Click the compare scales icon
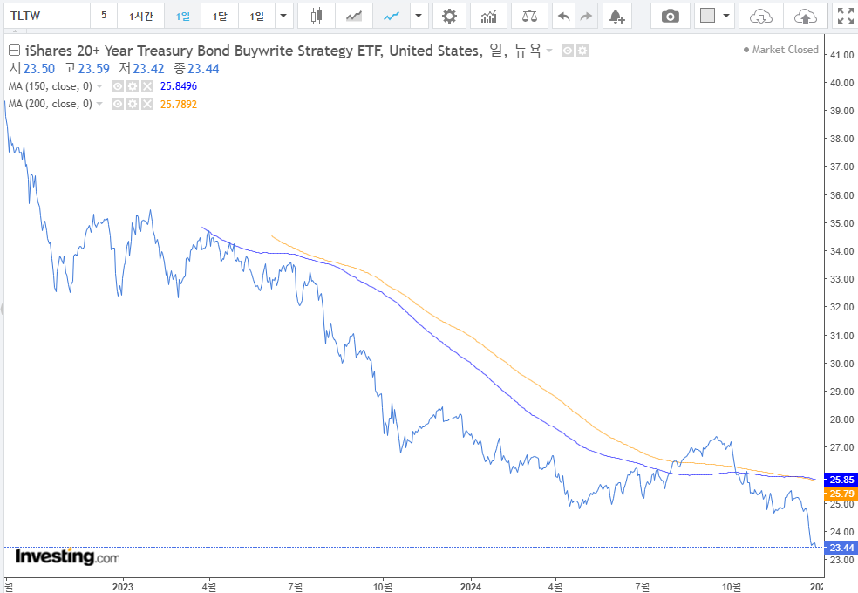The width and height of the screenshot is (858, 593). 529,16
